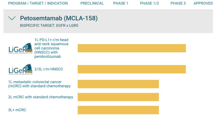Click the PHASE 3 column header
Screen dimensions: 216x115
(x=178, y=3)
